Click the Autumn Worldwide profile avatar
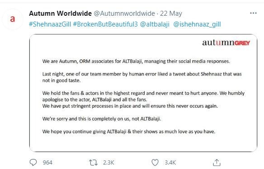Screen dimensions: 264x169 tap(13, 19)
